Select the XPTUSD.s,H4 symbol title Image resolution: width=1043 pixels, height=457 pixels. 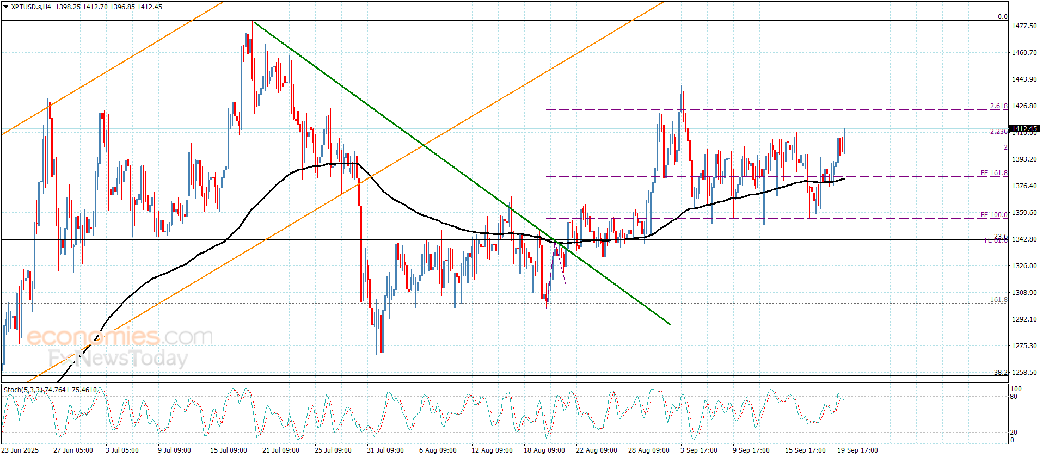[x=32, y=7]
